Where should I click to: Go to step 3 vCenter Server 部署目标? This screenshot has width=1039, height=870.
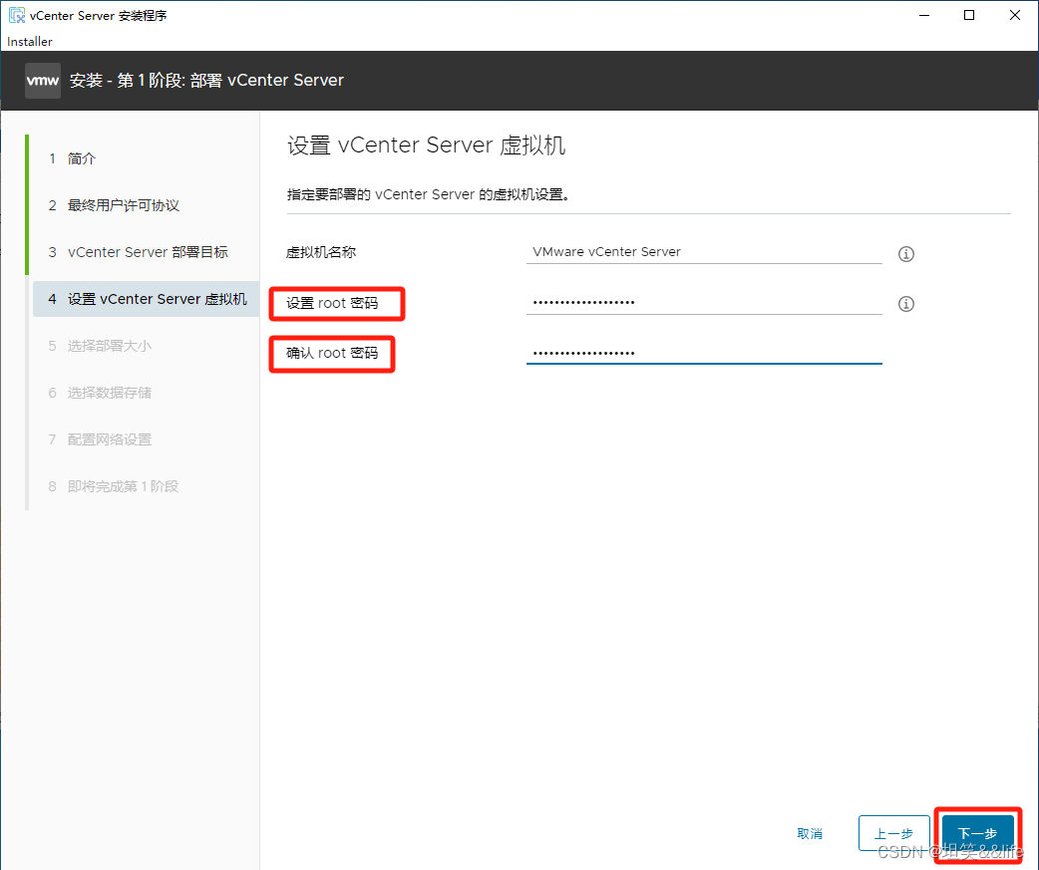139,252
